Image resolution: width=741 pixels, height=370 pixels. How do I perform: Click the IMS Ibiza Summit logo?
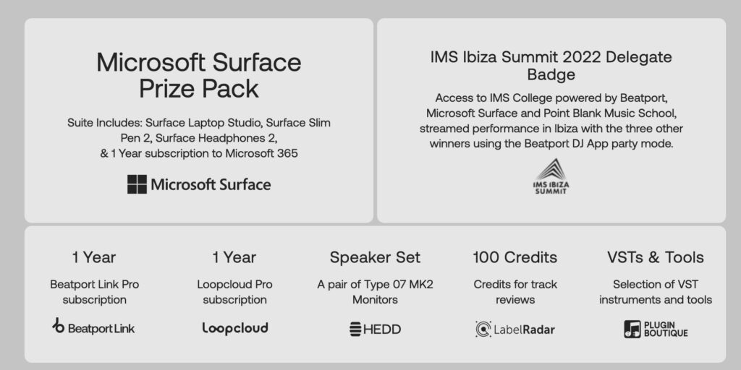(x=551, y=178)
